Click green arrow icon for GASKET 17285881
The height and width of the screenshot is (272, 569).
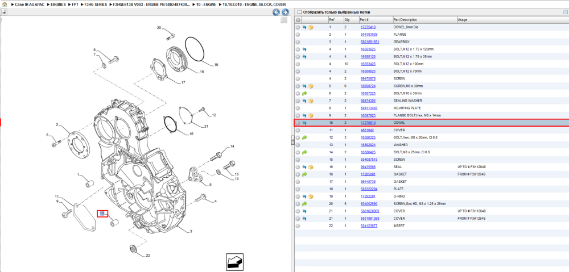pyautogui.click(x=304, y=174)
